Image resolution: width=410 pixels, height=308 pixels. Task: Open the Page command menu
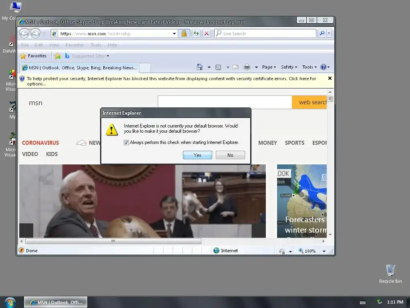(x=269, y=67)
